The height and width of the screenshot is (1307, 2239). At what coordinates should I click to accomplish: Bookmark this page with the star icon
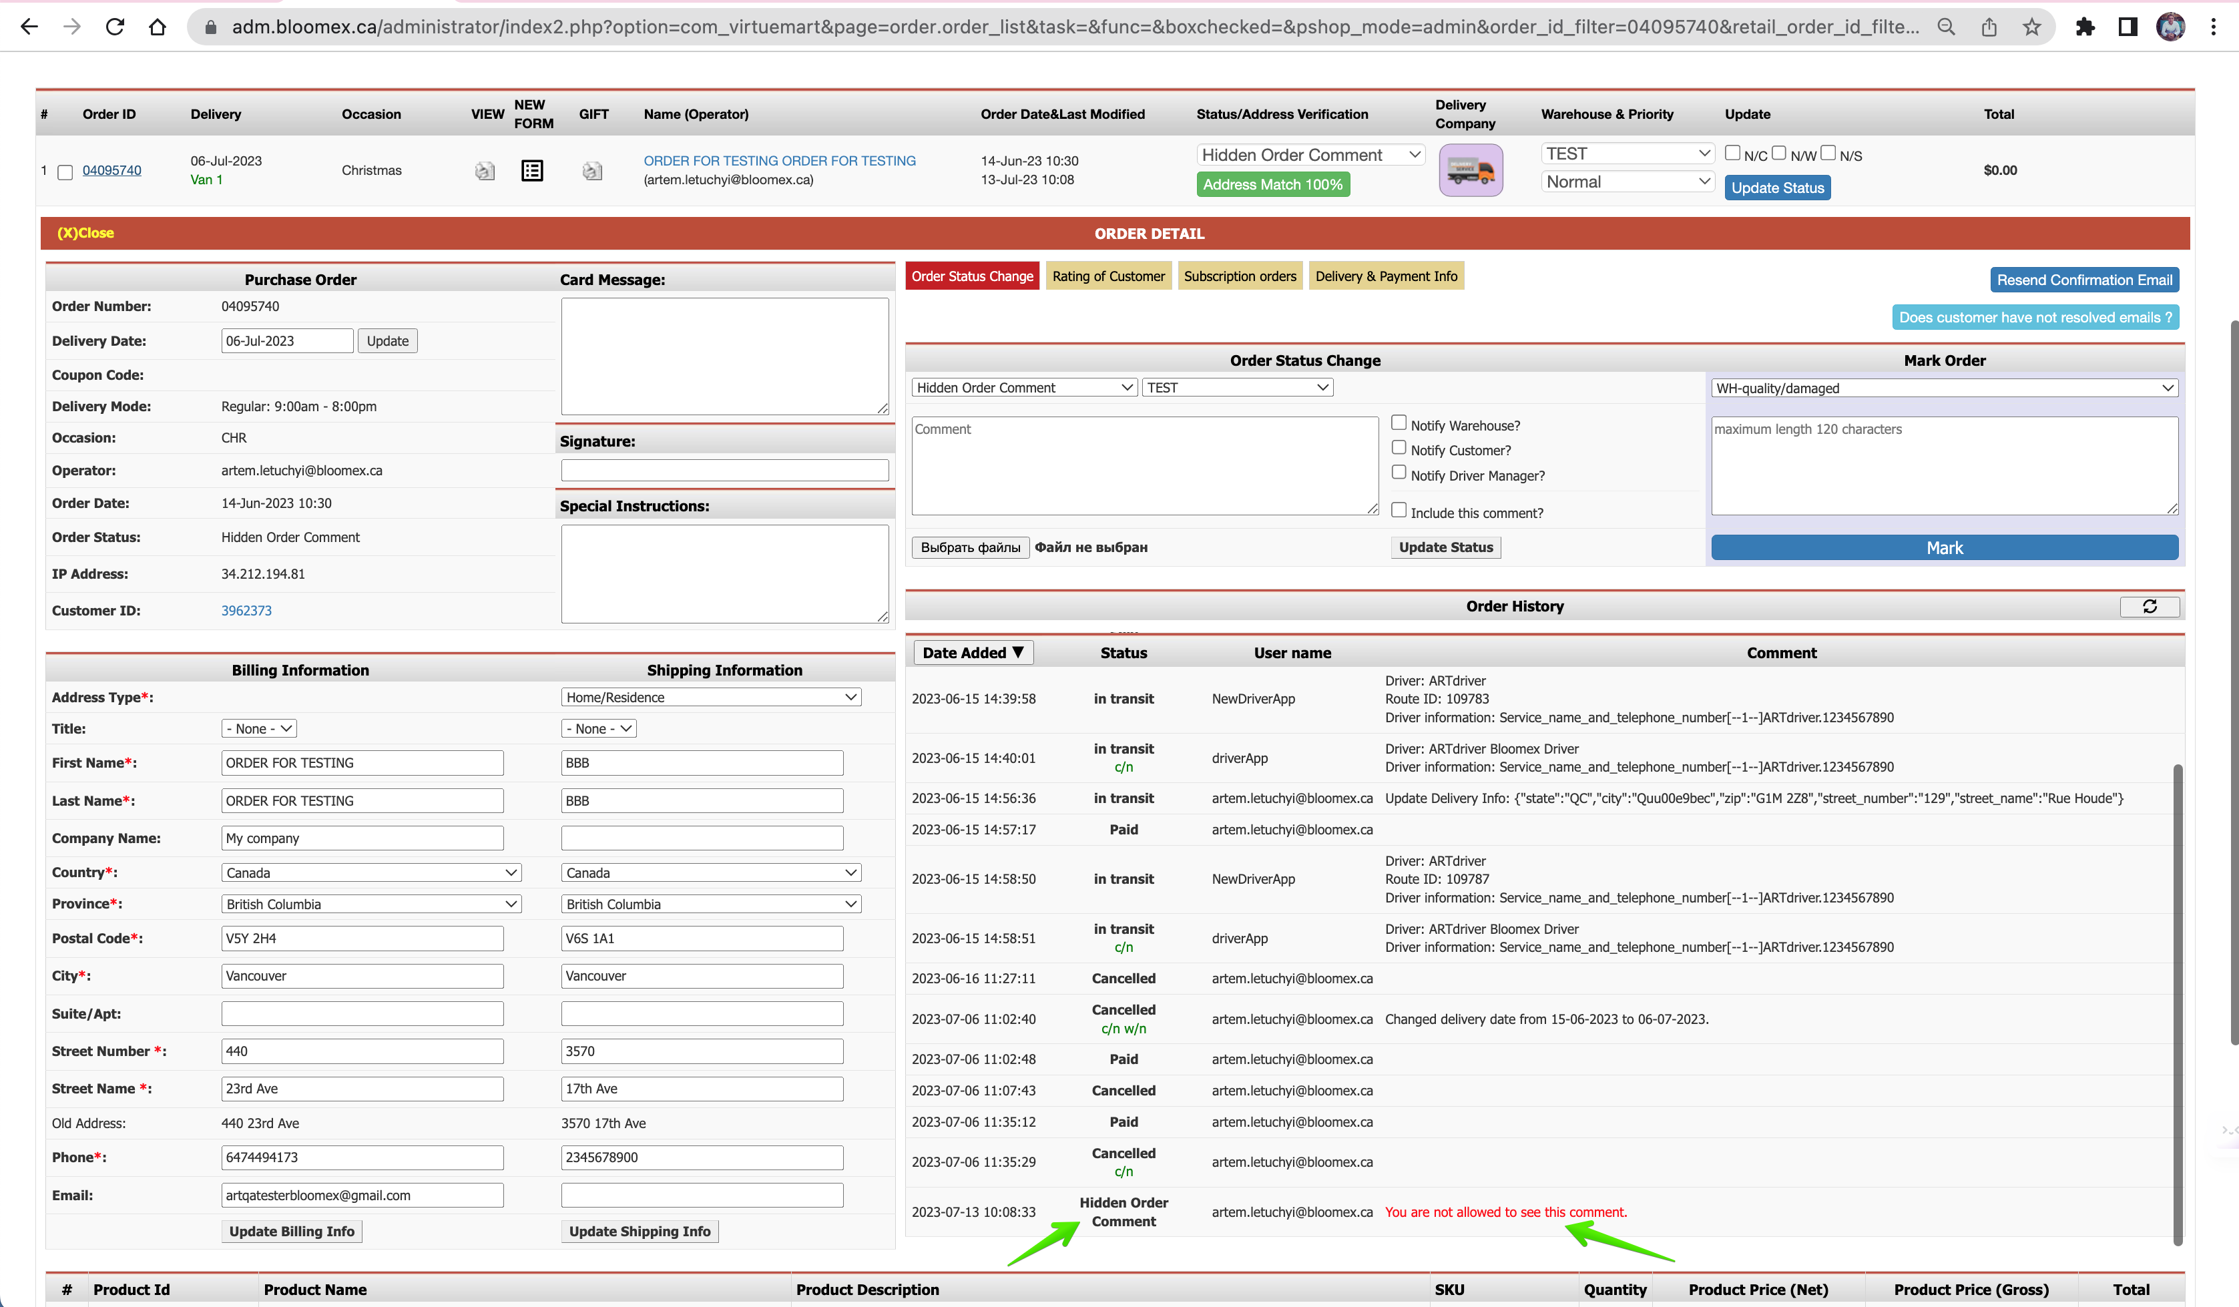pyautogui.click(x=2031, y=27)
